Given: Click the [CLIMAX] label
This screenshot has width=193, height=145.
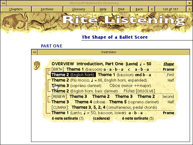Looking at the screenshot, I should (60, 108).
